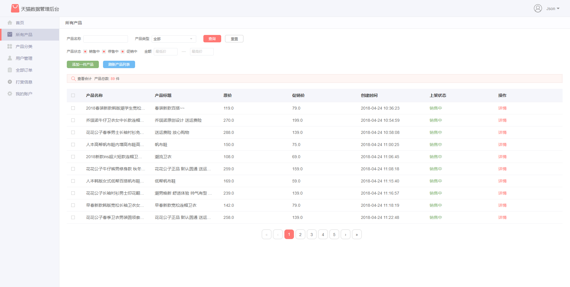Check row 人本高帮帆布鞋内增高布鞋高
The height and width of the screenshot is (287, 570).
click(x=73, y=145)
